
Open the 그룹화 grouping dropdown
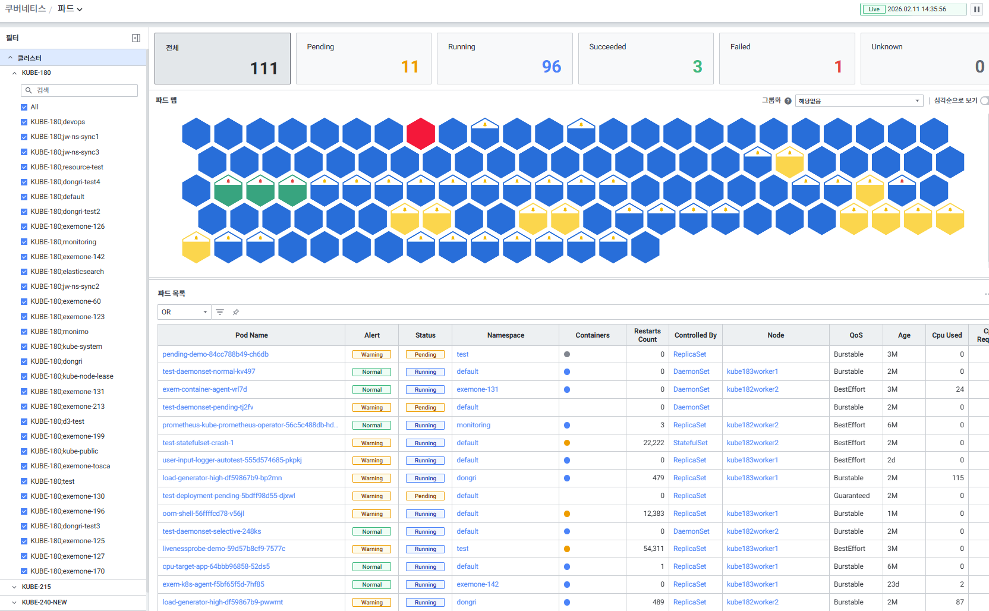858,101
